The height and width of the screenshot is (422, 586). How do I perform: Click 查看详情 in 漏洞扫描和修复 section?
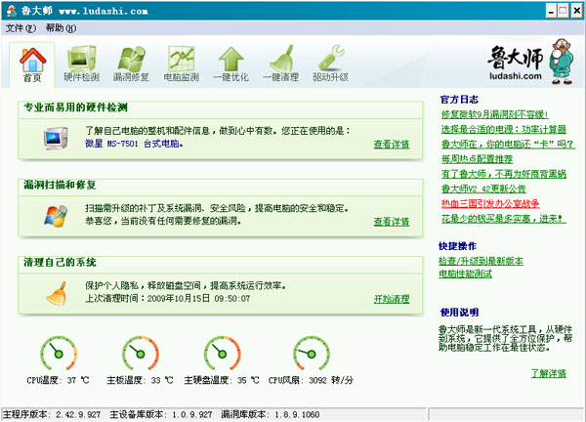pyautogui.click(x=392, y=222)
